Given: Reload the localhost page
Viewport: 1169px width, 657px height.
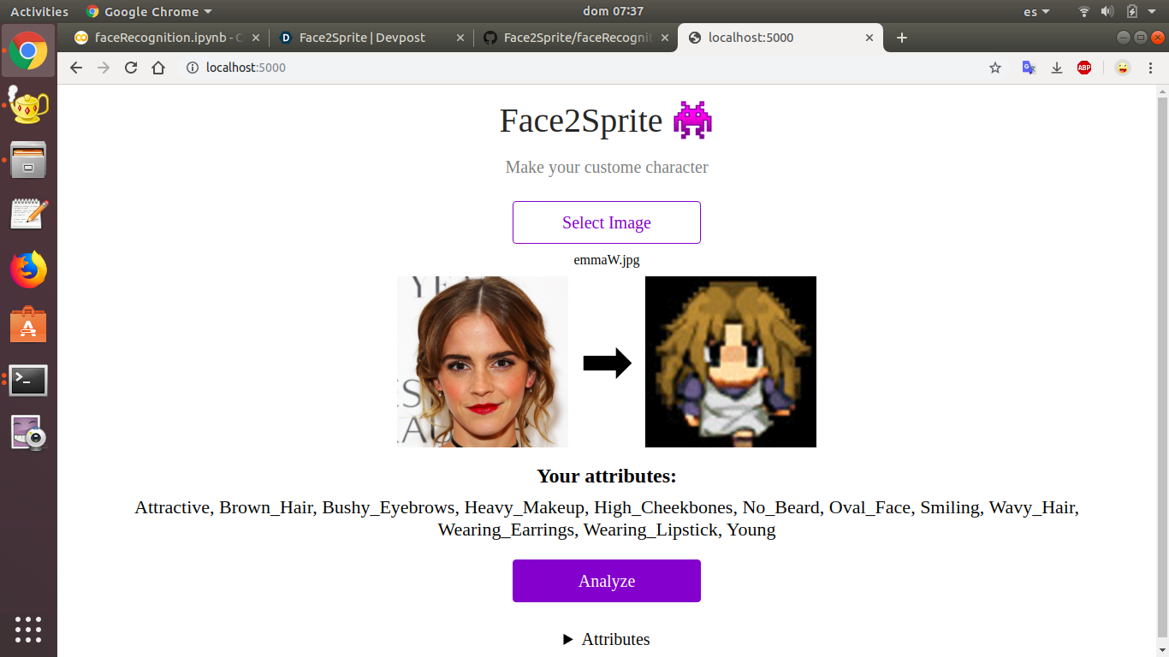Looking at the screenshot, I should (131, 68).
